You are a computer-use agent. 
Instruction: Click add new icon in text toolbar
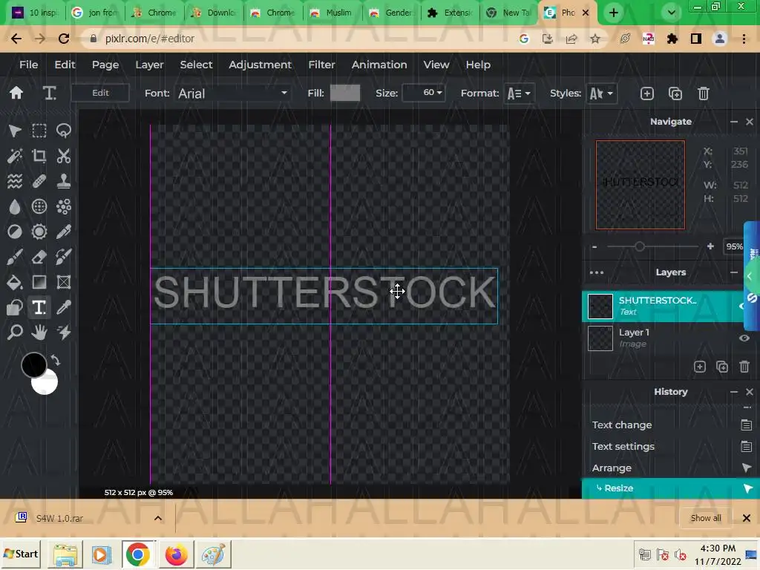647,94
